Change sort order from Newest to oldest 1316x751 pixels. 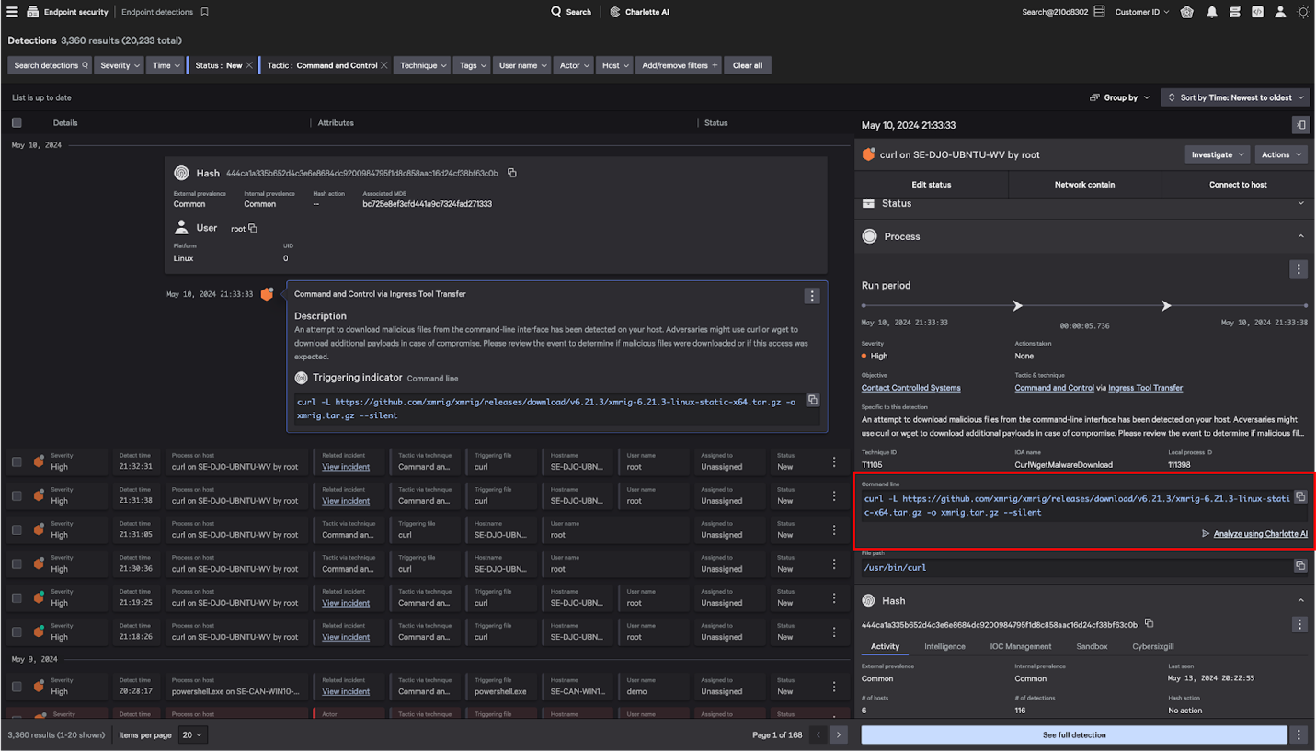click(x=1236, y=97)
